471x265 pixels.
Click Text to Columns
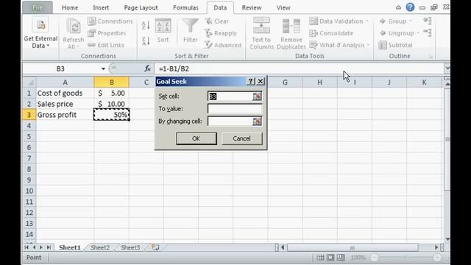pos(261,34)
